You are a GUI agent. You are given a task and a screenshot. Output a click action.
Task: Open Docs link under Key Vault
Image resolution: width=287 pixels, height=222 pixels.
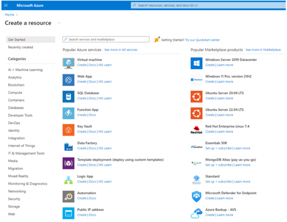(92, 132)
